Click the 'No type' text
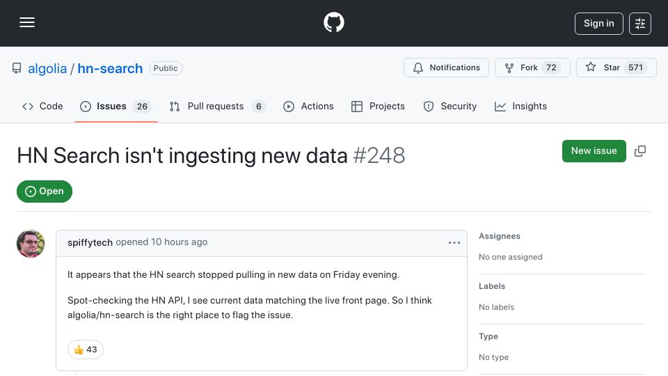The height and width of the screenshot is (376, 668). 493,357
